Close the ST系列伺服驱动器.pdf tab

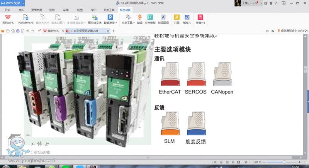108,31
